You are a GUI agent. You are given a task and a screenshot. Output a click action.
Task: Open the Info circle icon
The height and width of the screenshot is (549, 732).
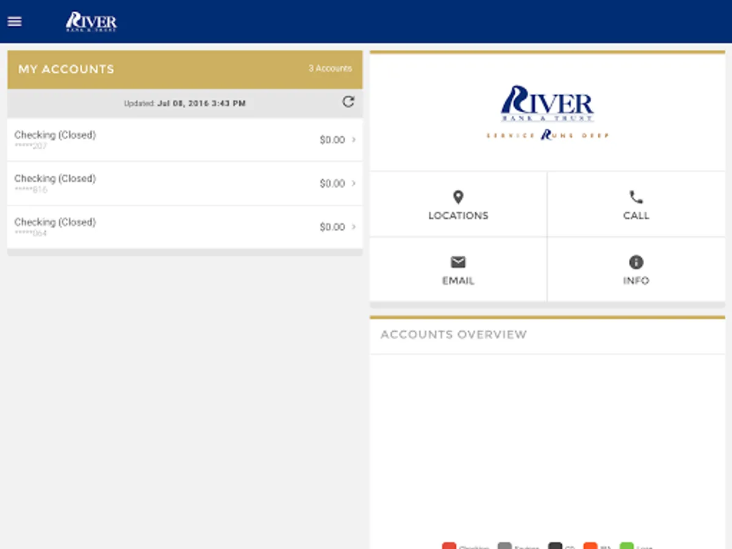point(636,262)
